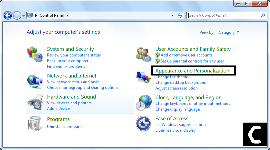
Task: Click the blue Back arrow button
Action: [8, 16]
